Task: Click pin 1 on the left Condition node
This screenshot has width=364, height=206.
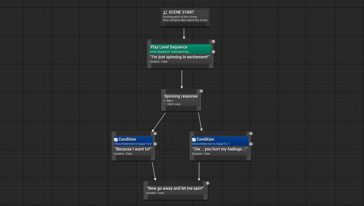Action: (x=155, y=133)
